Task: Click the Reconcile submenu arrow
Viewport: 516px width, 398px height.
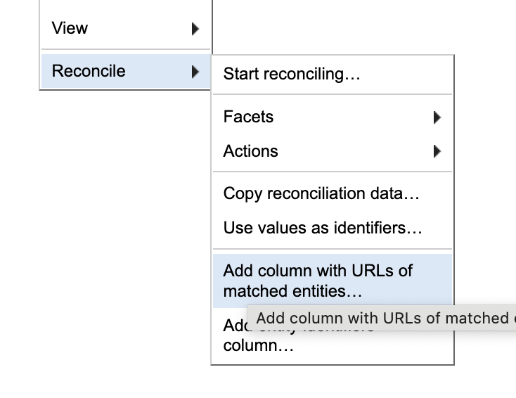Action: [195, 72]
